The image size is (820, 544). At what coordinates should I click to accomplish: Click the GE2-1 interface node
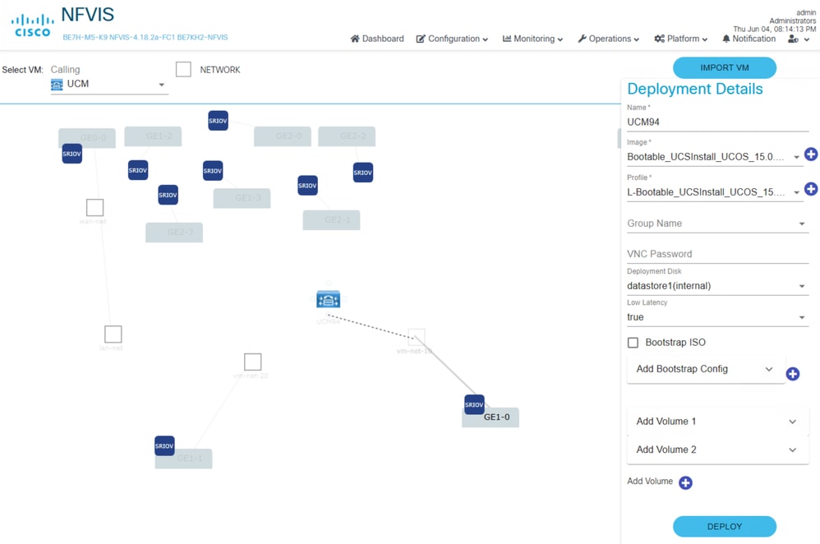(331, 219)
